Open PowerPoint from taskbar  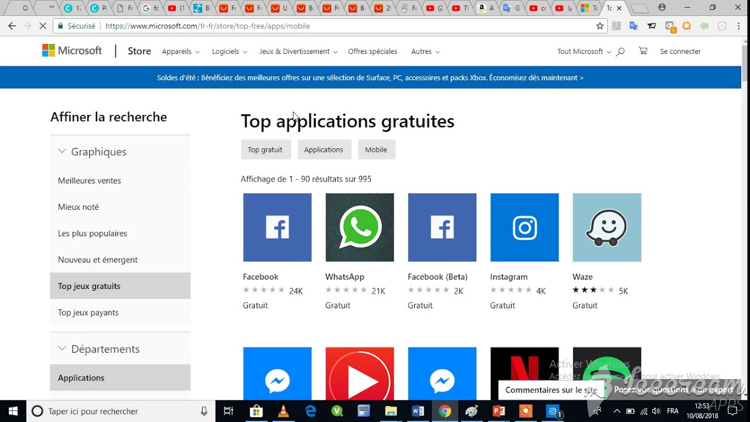click(499, 411)
